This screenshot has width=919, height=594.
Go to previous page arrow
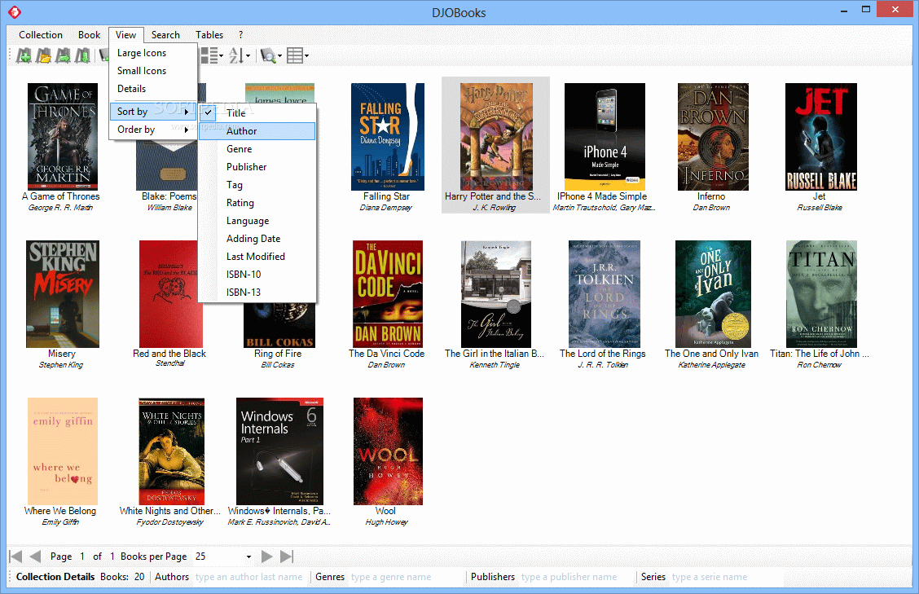[35, 557]
